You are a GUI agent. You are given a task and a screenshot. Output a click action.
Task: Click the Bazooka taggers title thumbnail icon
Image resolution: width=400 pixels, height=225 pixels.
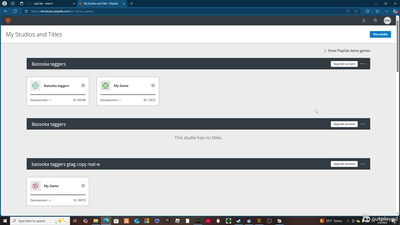[x=35, y=86]
